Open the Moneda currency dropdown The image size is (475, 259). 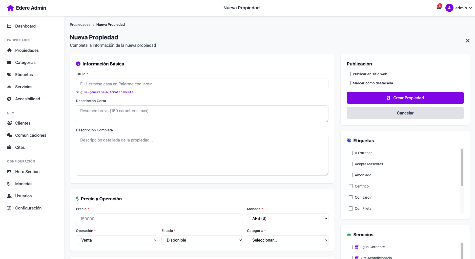[287, 218]
